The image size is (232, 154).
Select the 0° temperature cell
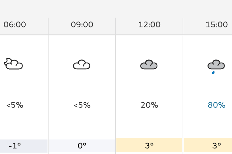point(82,146)
